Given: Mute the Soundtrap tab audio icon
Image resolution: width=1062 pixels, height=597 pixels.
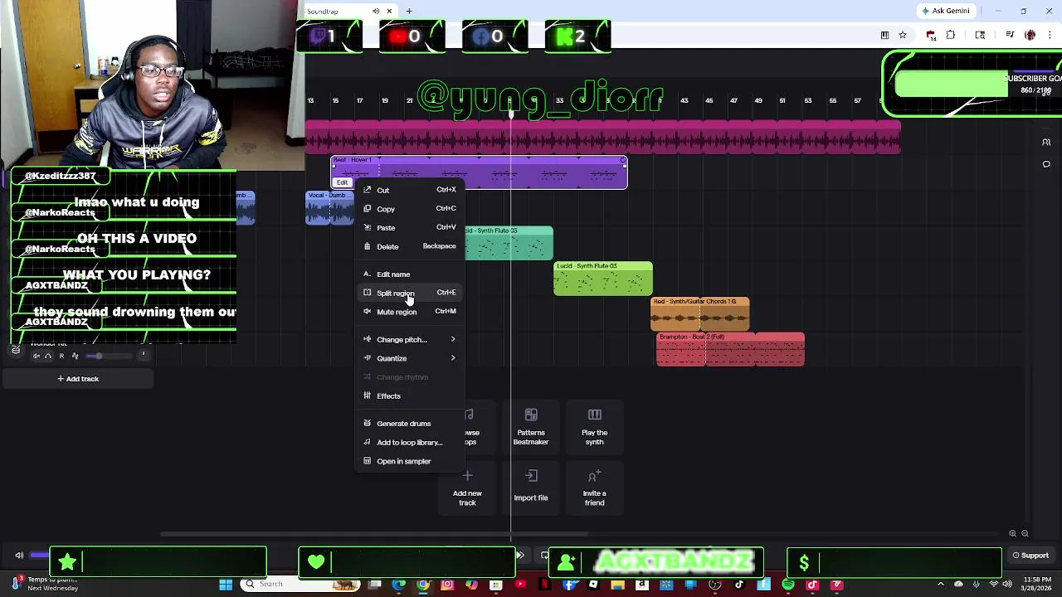Looking at the screenshot, I should click(x=376, y=11).
